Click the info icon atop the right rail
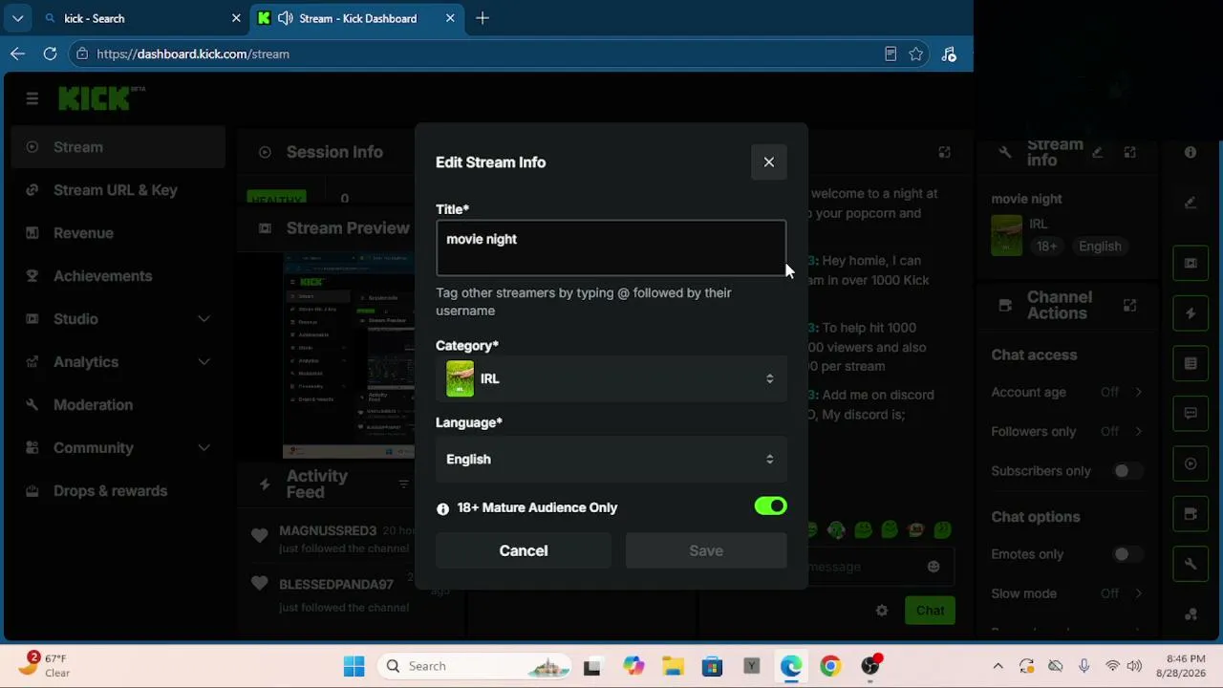 pos(1191,153)
